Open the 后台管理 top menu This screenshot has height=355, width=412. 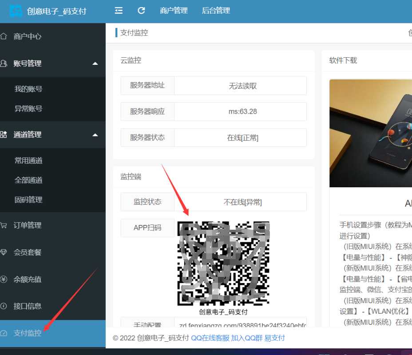216,11
